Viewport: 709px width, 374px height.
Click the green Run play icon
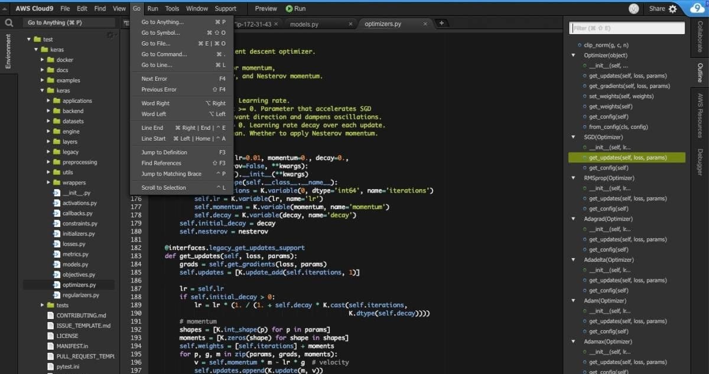point(289,8)
